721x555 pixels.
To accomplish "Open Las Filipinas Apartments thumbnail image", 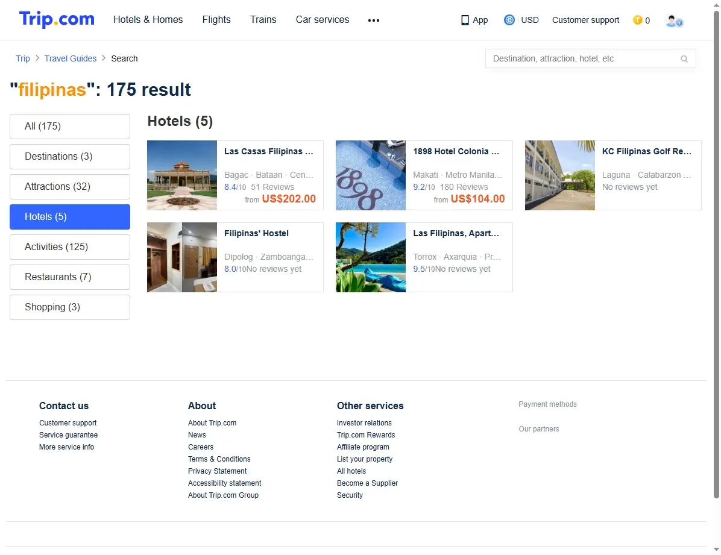I will pos(371,257).
